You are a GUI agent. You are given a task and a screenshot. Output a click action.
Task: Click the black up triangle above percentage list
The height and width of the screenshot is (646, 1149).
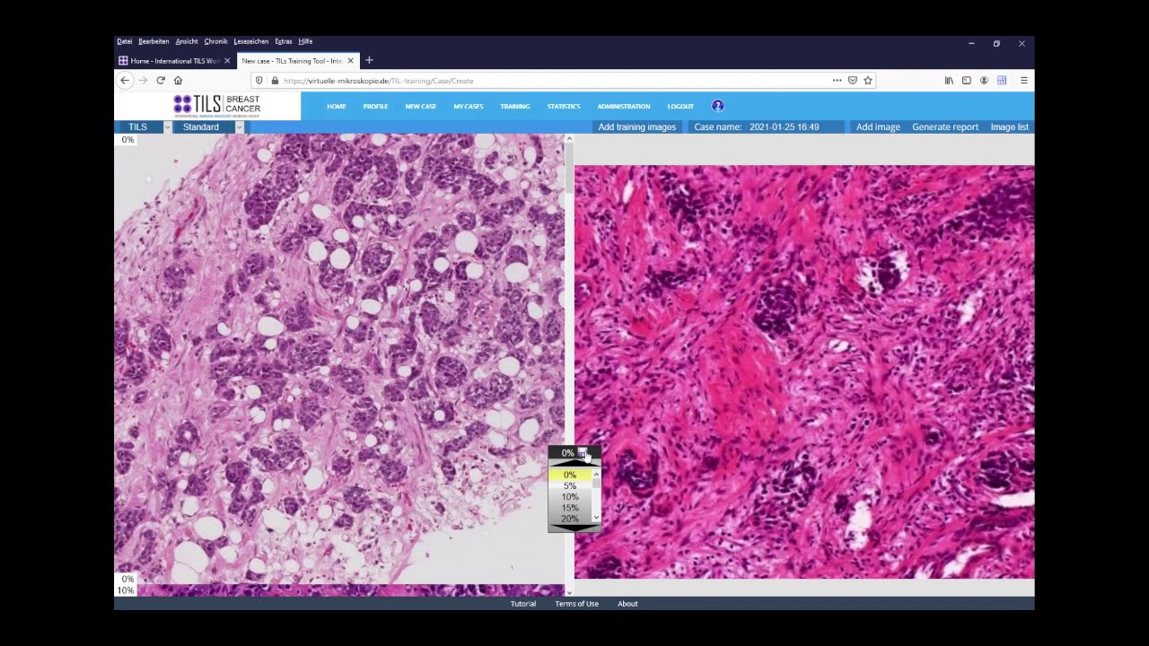click(x=574, y=465)
